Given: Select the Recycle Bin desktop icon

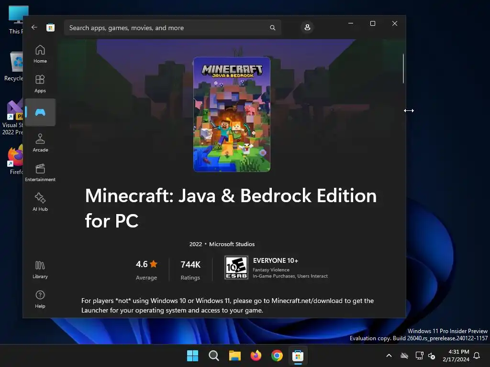Looking at the screenshot, I should click(x=14, y=66).
